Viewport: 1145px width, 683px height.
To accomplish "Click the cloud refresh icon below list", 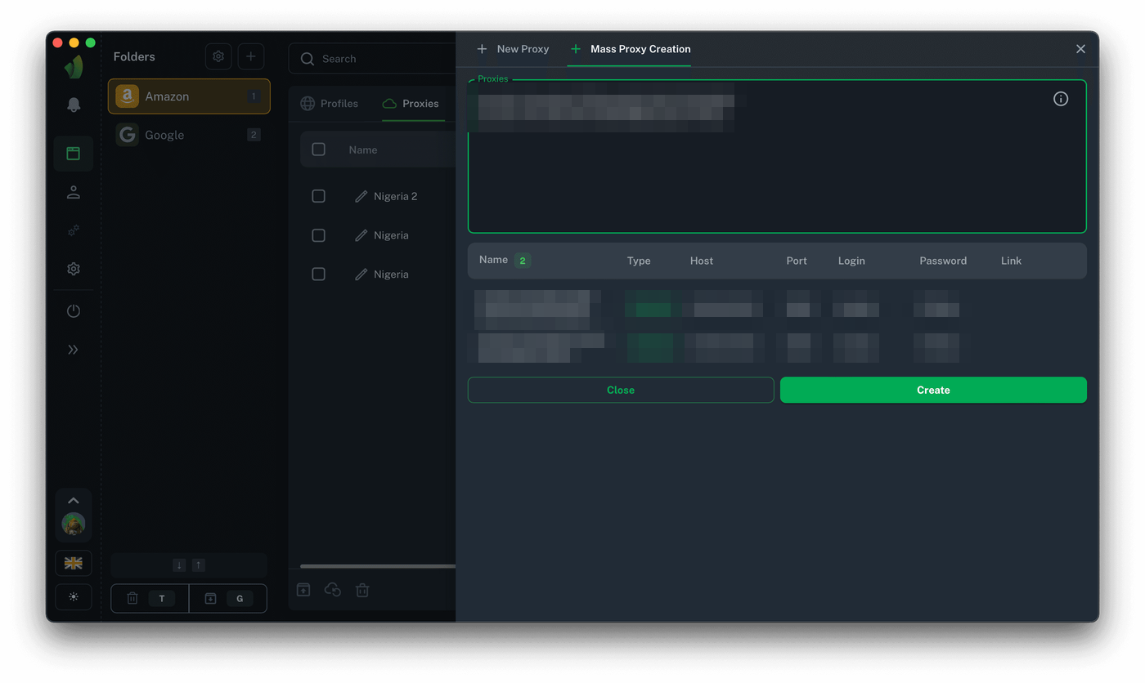I will point(333,590).
